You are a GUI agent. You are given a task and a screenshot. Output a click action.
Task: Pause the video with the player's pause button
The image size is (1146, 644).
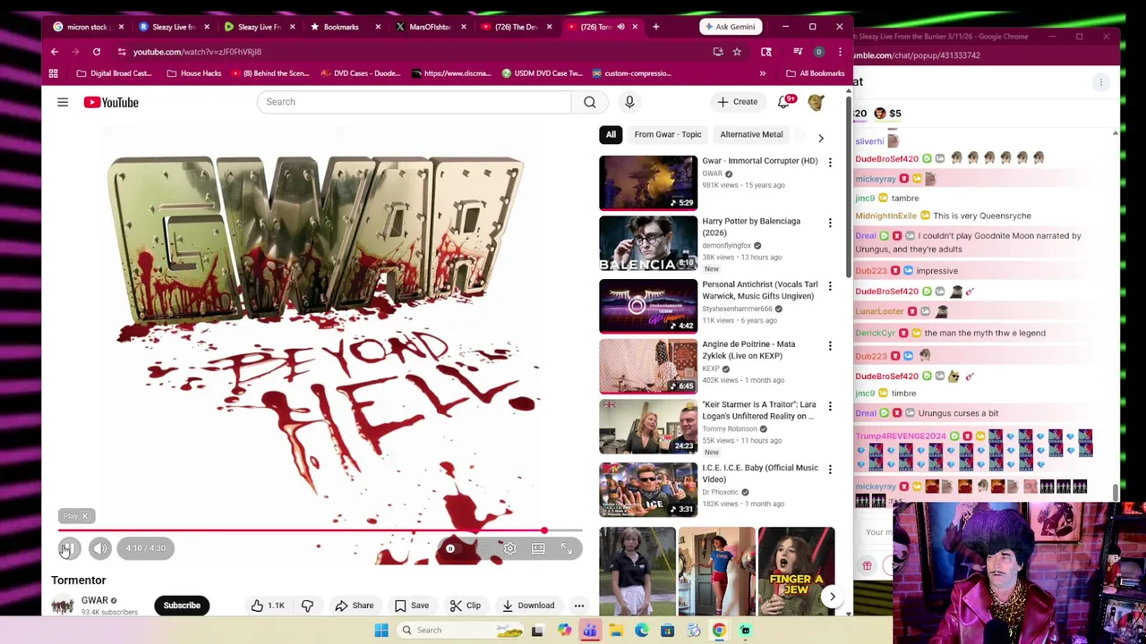click(69, 548)
